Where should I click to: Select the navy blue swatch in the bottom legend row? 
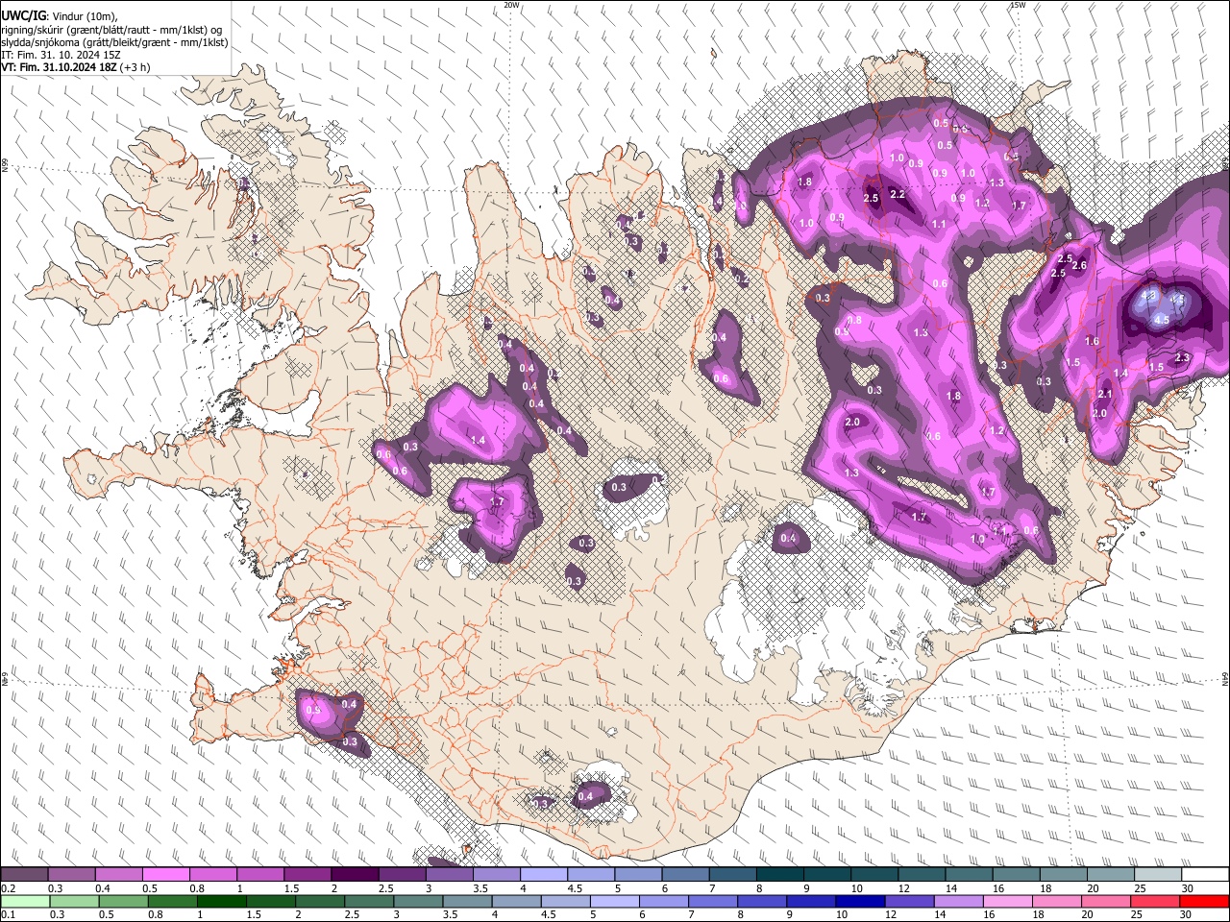859,902
